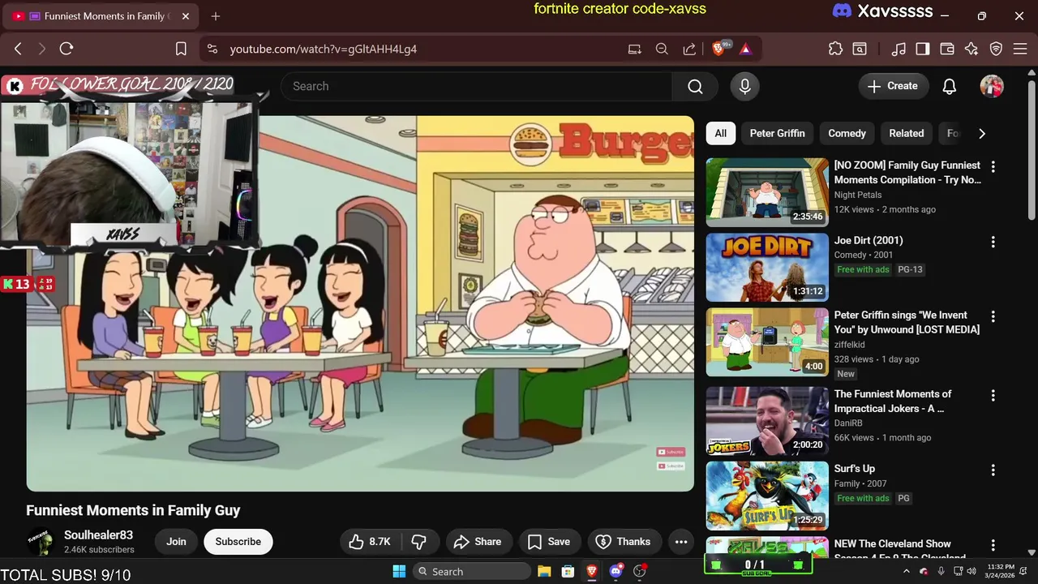Open the YouTube notifications bell

pos(949,86)
